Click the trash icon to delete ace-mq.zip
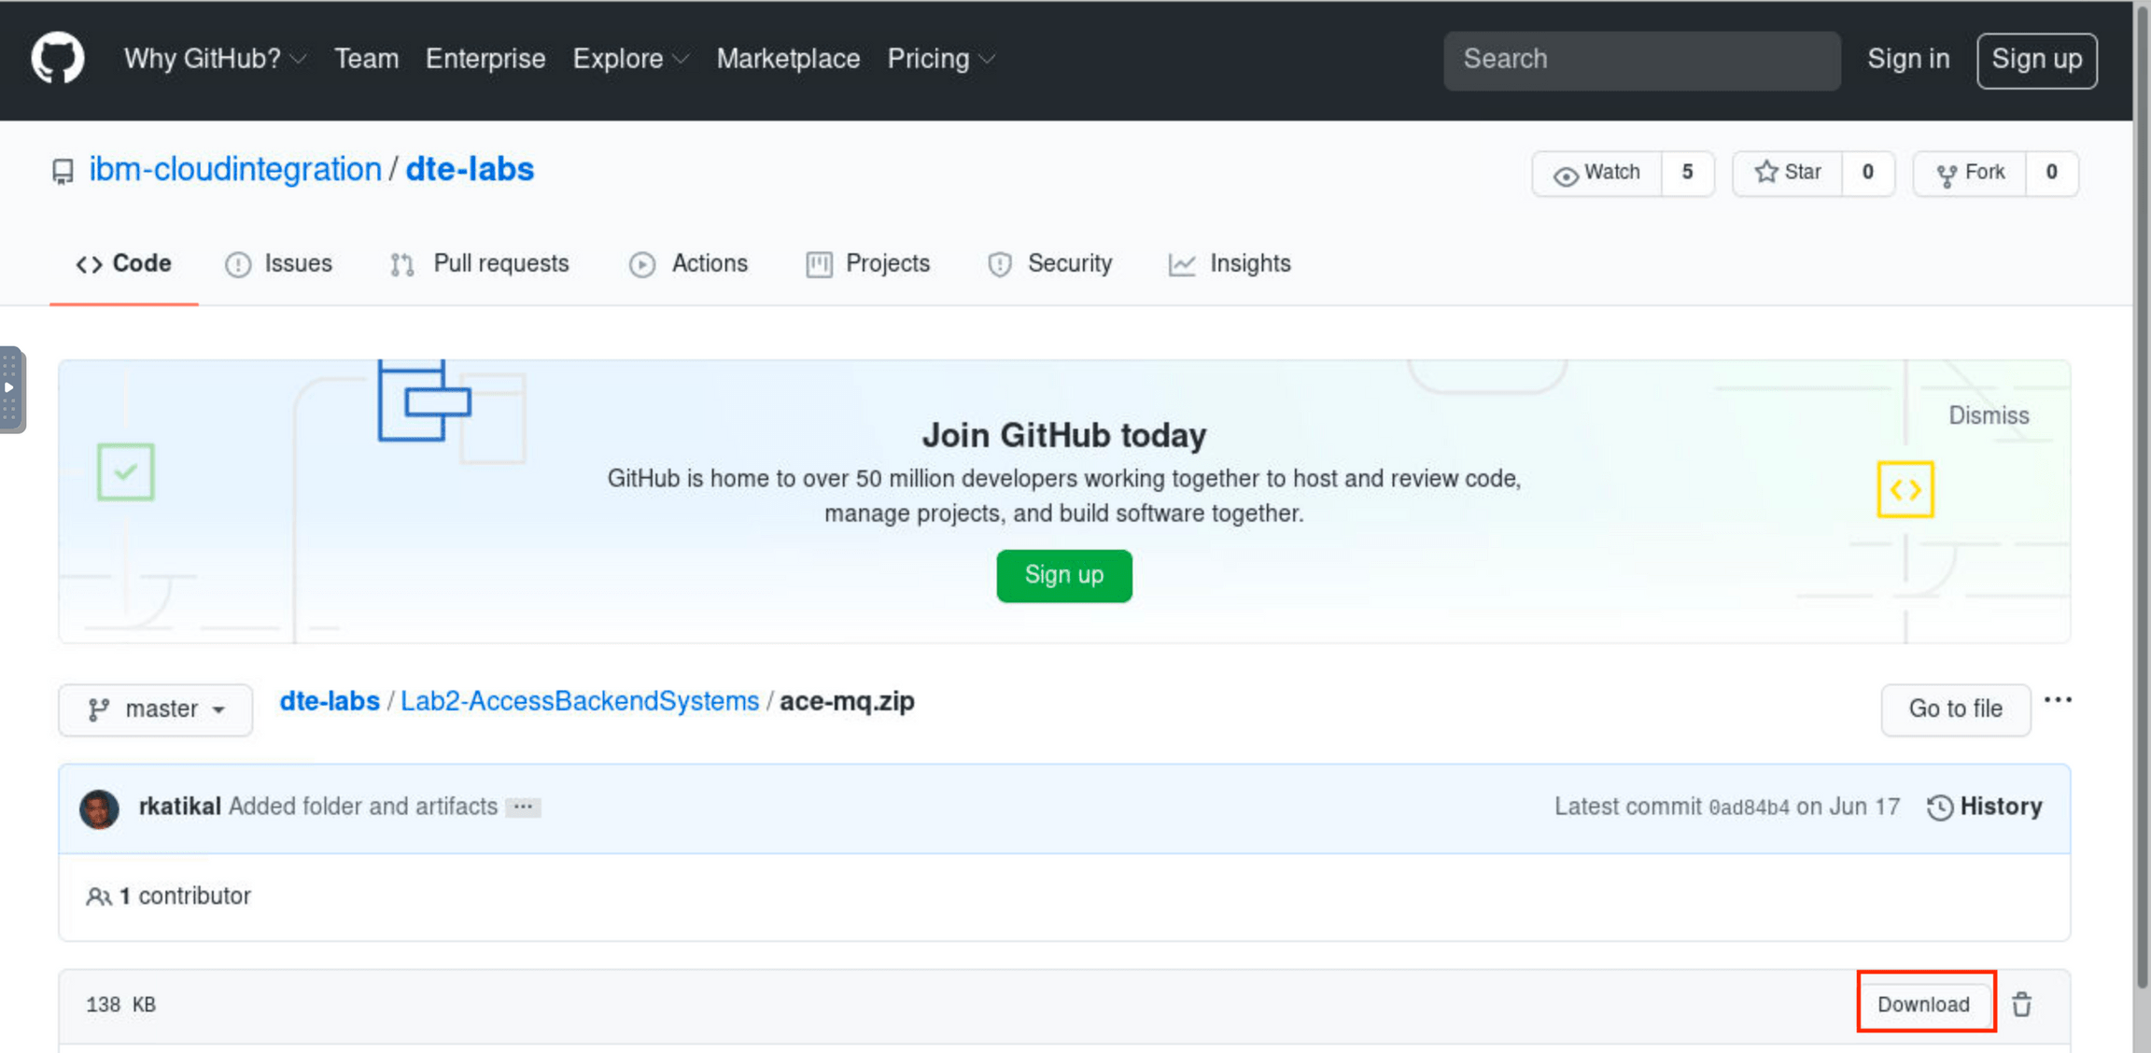The image size is (2151, 1053). 2021,1004
